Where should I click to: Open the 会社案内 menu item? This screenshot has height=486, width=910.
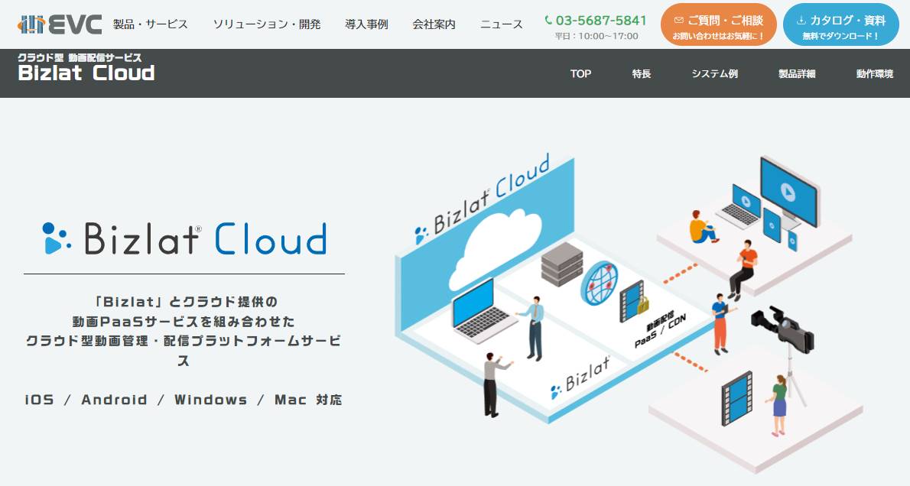point(434,24)
